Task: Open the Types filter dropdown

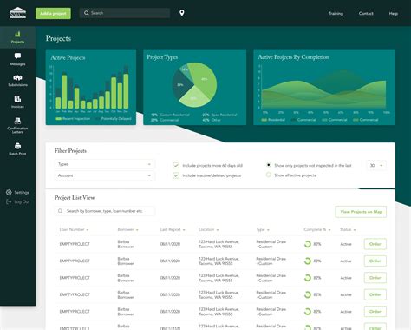Action: pyautogui.click(x=105, y=164)
